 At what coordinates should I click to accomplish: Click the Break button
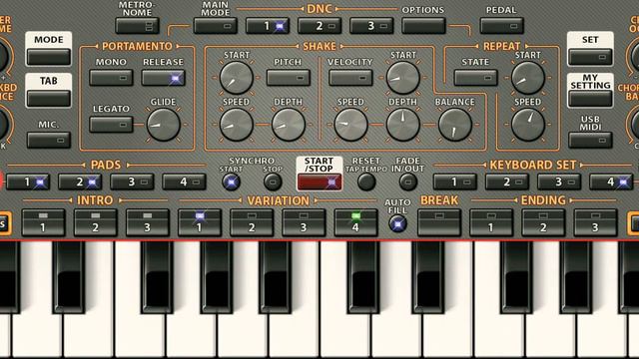click(439, 222)
